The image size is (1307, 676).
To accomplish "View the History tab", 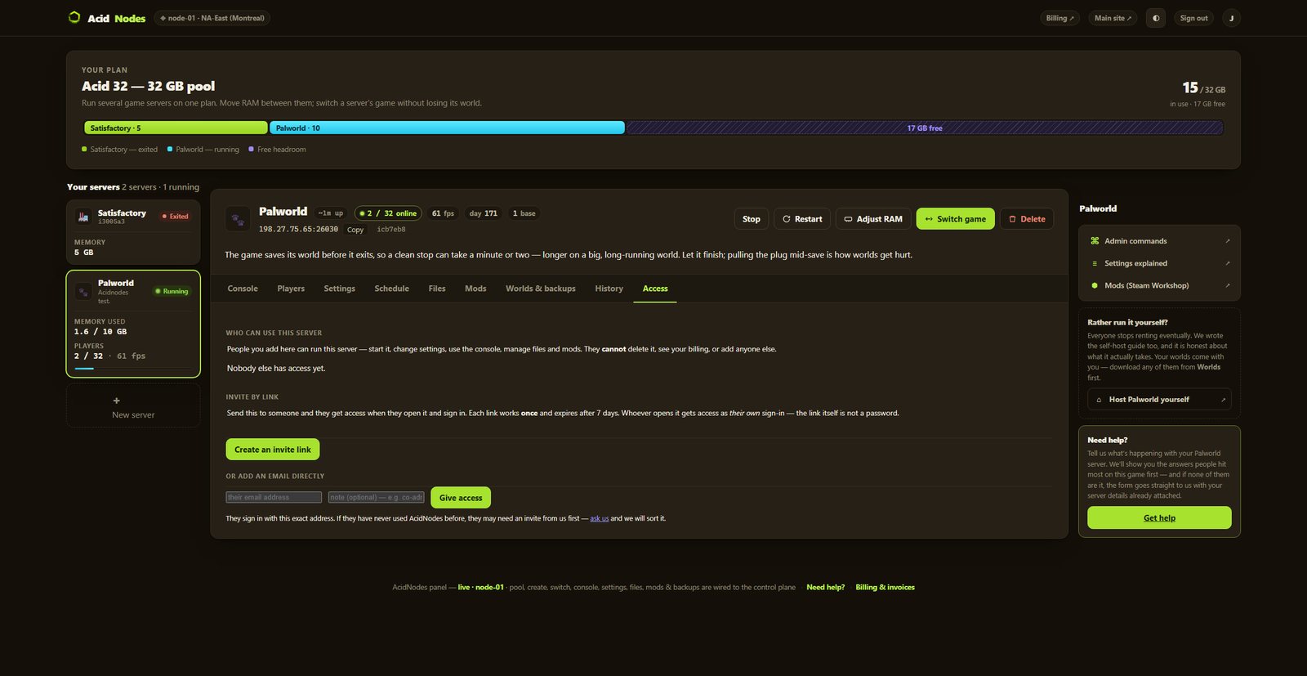I will [609, 289].
